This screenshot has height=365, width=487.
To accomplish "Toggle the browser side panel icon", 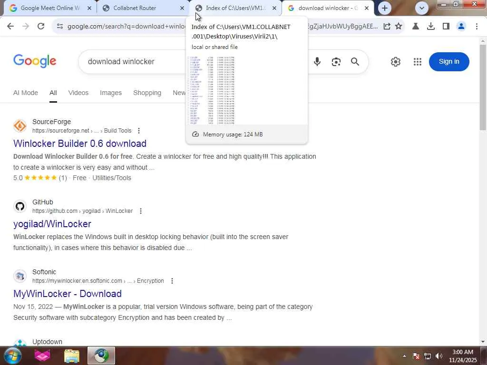I will 446,27.
